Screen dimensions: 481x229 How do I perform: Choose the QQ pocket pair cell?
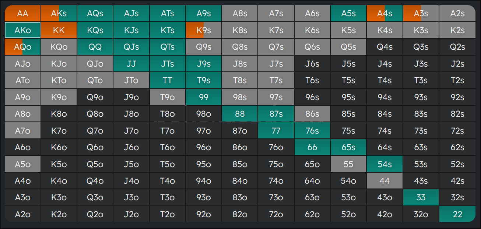95,47
